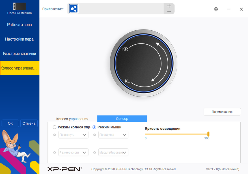This screenshot has height=174, width=248.
Task: Expand the Прокрутка dropdown
Action: [x=113, y=135]
